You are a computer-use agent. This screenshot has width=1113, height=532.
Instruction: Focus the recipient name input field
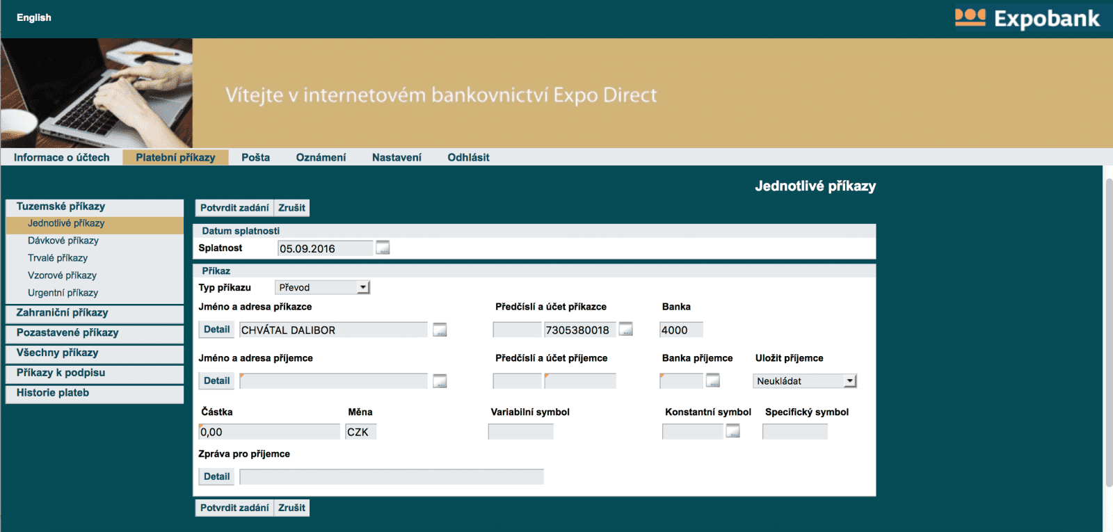pos(333,380)
